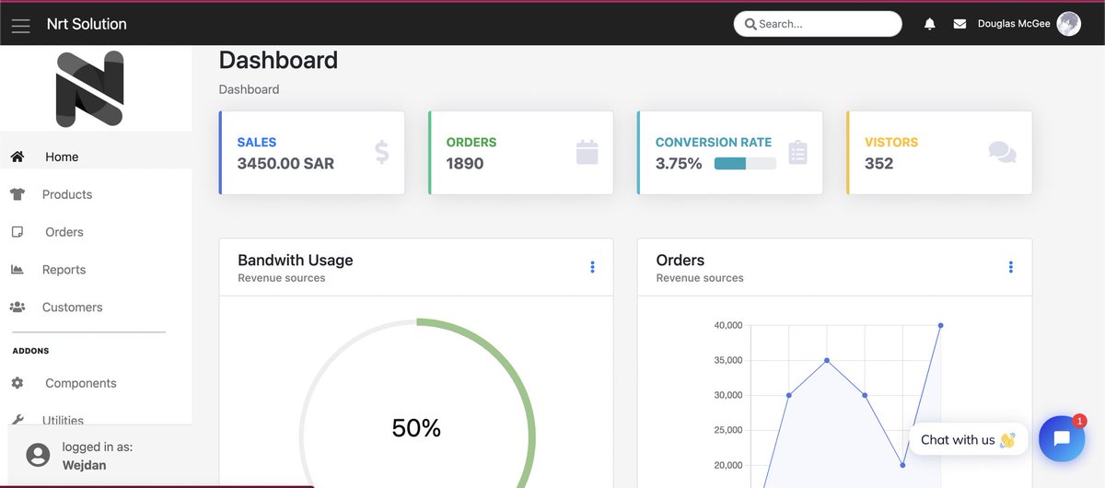This screenshot has width=1105, height=488.
Task: Click the 3.75% conversion value
Action: (679, 164)
